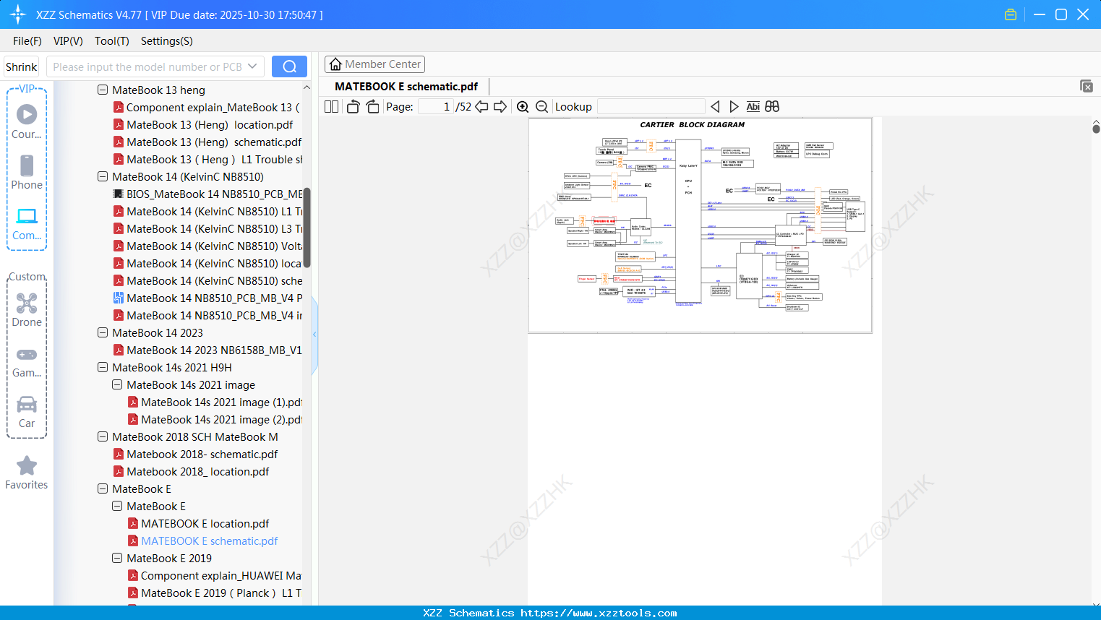Open the Settings(S) menu
Viewport: 1101px width, 620px height.
[167, 41]
